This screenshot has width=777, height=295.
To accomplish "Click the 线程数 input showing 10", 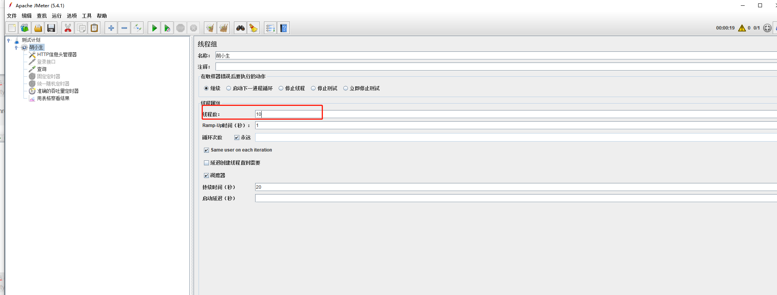I will [x=516, y=114].
